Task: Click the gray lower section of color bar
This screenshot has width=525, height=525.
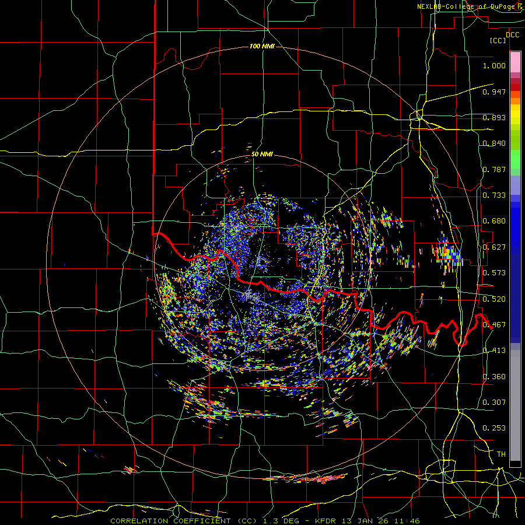Action: tap(515, 405)
